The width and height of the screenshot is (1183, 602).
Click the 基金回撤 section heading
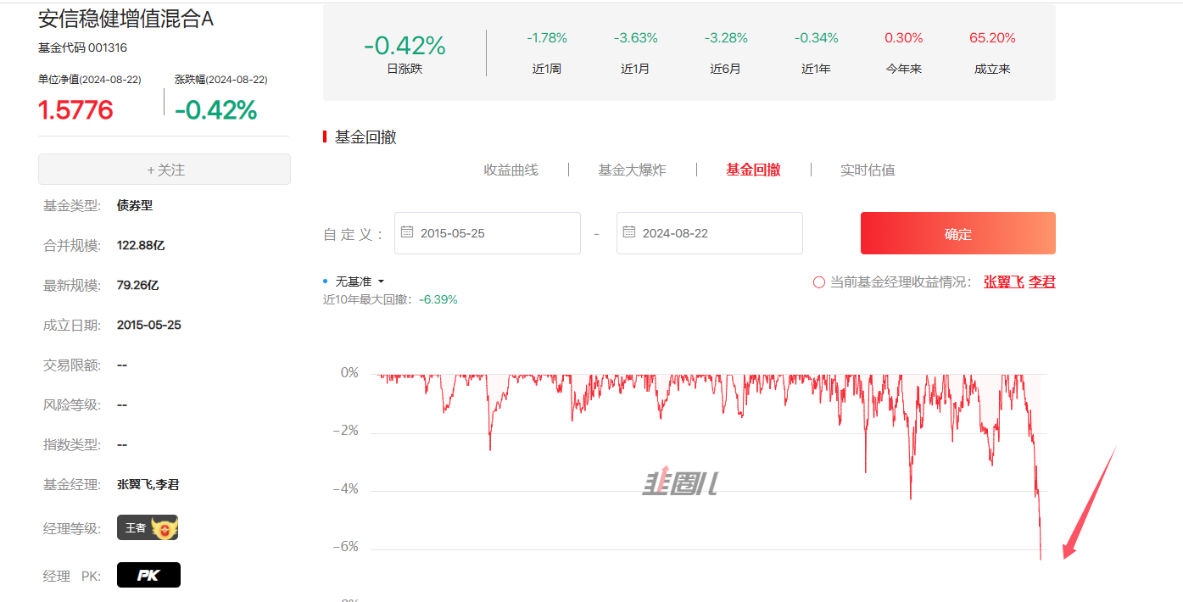366,137
